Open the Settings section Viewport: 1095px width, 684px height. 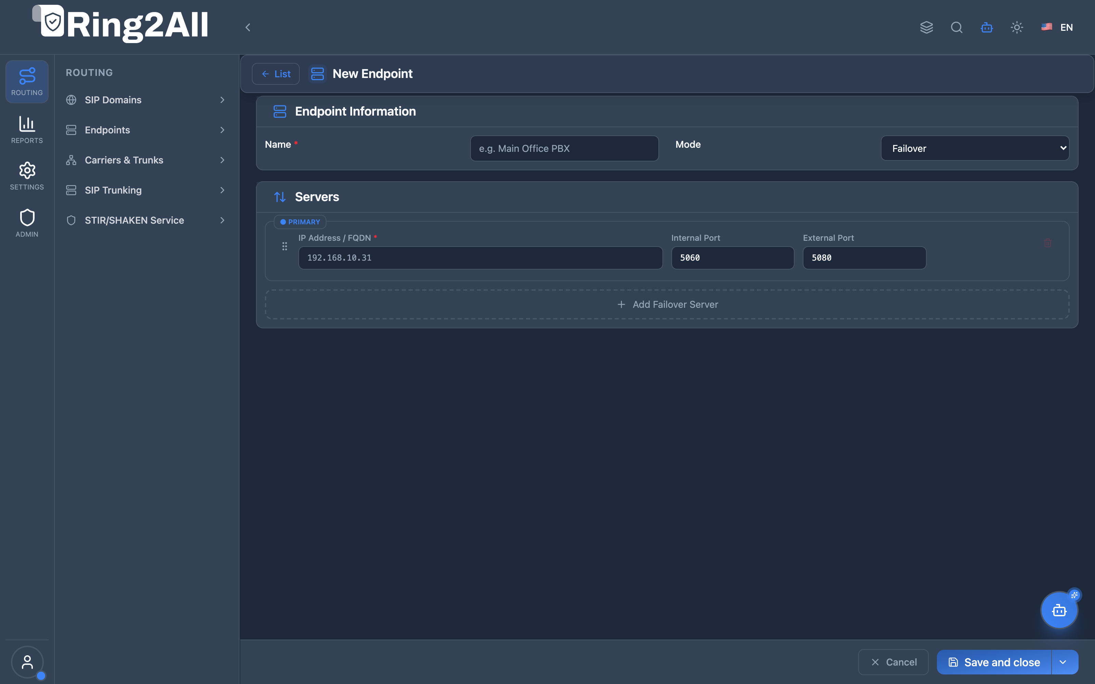(27, 176)
